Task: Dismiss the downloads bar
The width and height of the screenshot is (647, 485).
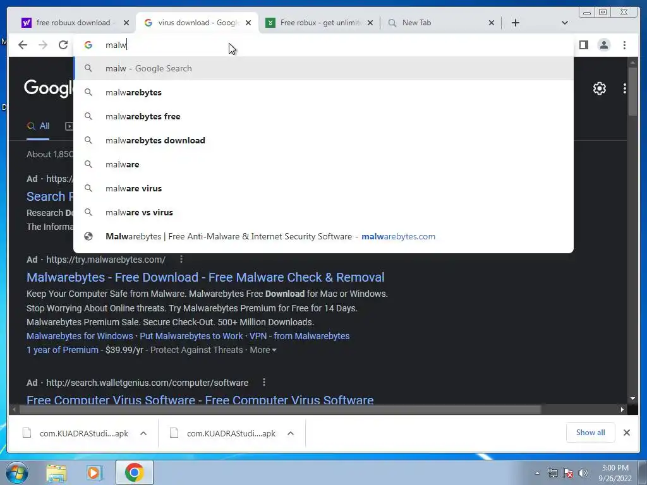Action: point(626,433)
